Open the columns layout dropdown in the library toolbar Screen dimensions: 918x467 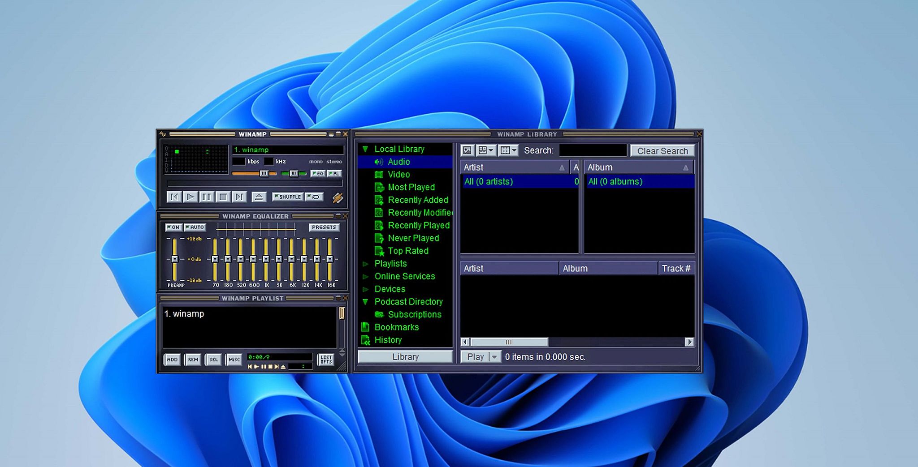(x=508, y=150)
